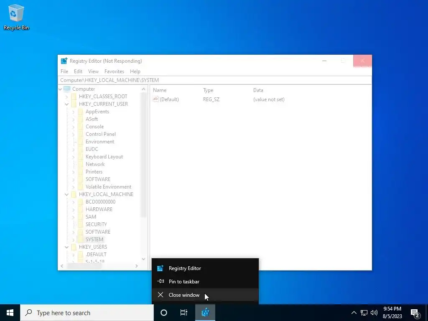428x321 pixels.
Task: Show hidden tray icons chevron
Action: point(354,313)
